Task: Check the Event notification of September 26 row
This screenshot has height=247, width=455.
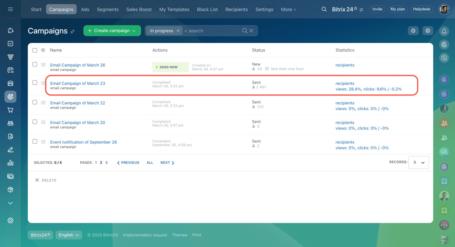Action: coord(35,141)
